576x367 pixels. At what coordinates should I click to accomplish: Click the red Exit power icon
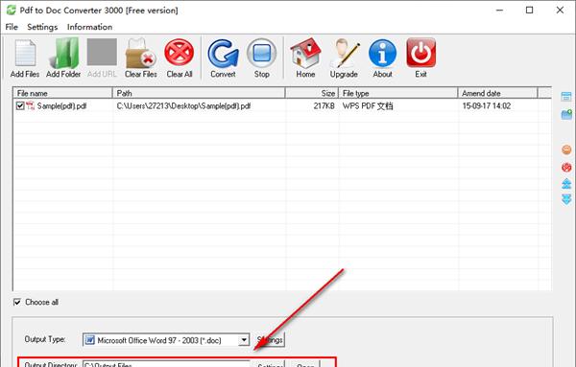[x=421, y=53]
